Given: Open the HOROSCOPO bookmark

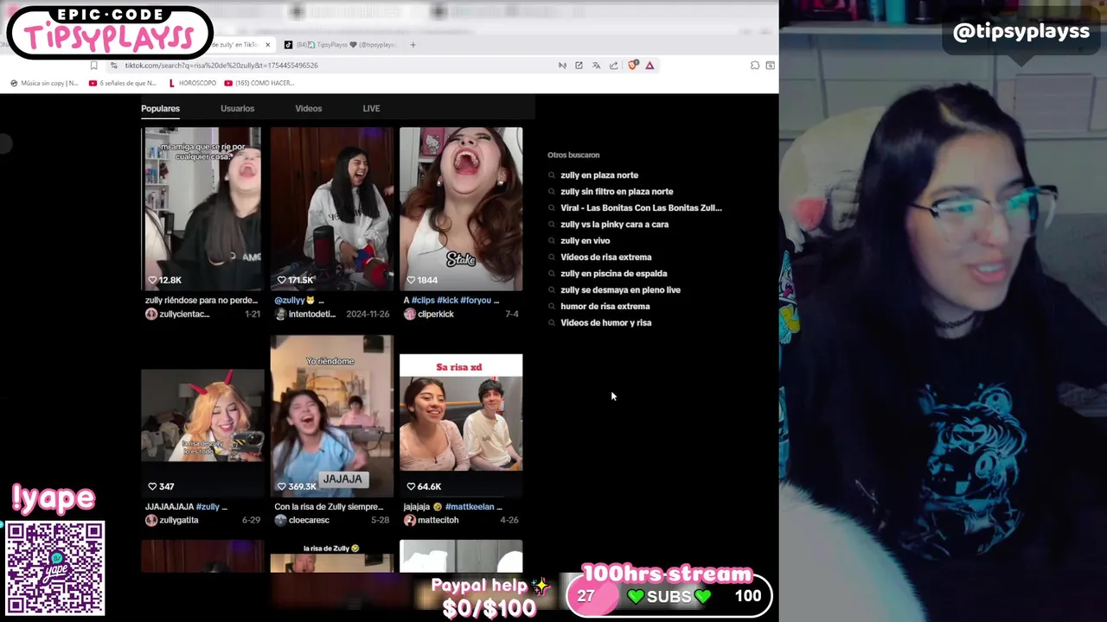Looking at the screenshot, I should 192,83.
